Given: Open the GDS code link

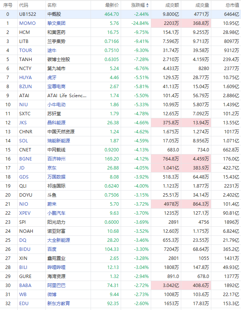Looking at the screenshot, I should [24, 177].
